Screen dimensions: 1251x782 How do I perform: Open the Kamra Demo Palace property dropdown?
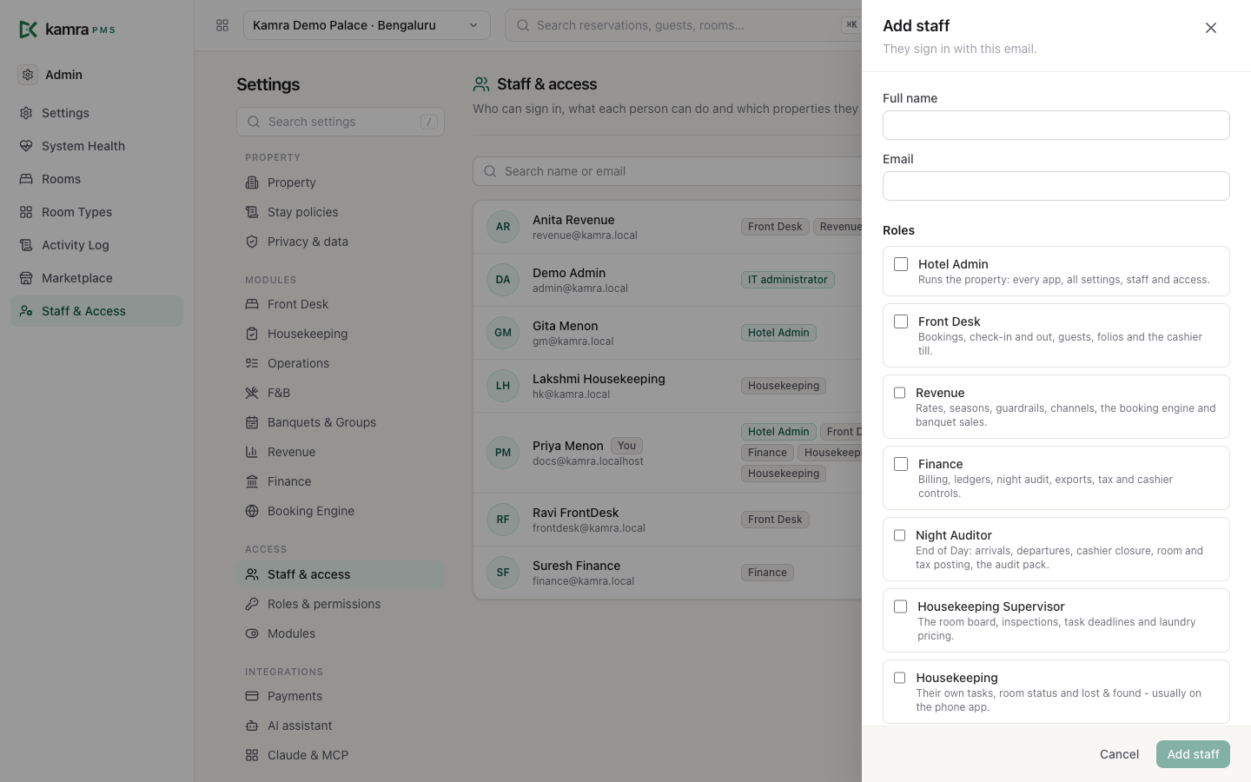click(367, 25)
